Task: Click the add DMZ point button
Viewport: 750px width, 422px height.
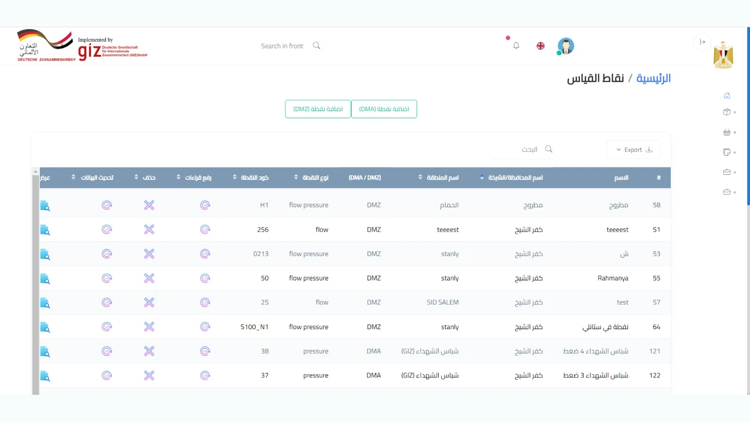Action: [x=318, y=109]
